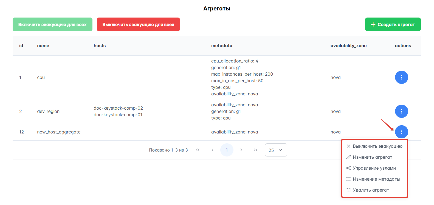Click the X icon to disable evacuation
The width and height of the screenshot is (434, 205).
(348, 146)
